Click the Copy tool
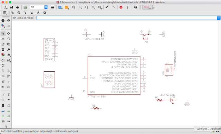 (3, 44)
